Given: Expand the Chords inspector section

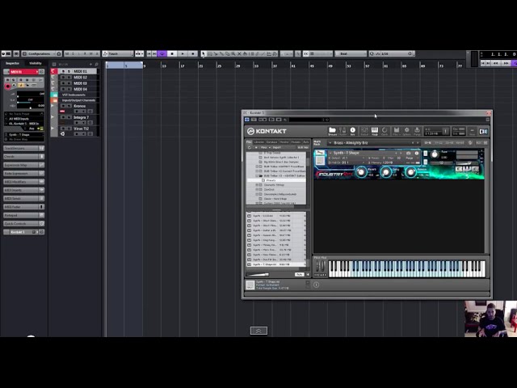Looking at the screenshot, I should 23,157.
